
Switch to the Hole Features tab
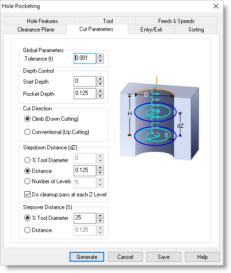(x=42, y=21)
